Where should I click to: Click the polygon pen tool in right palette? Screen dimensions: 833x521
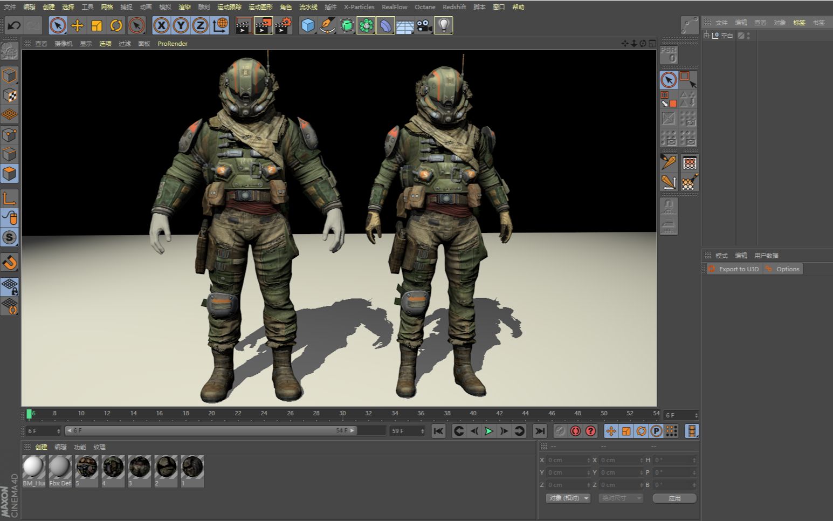669,162
